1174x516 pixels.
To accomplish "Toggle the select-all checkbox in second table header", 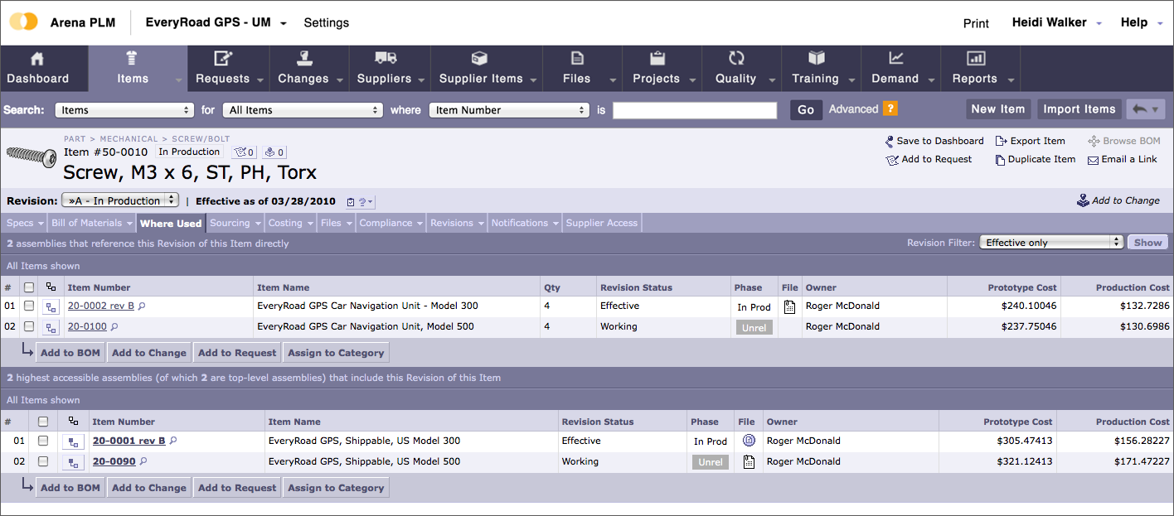I will coord(43,422).
